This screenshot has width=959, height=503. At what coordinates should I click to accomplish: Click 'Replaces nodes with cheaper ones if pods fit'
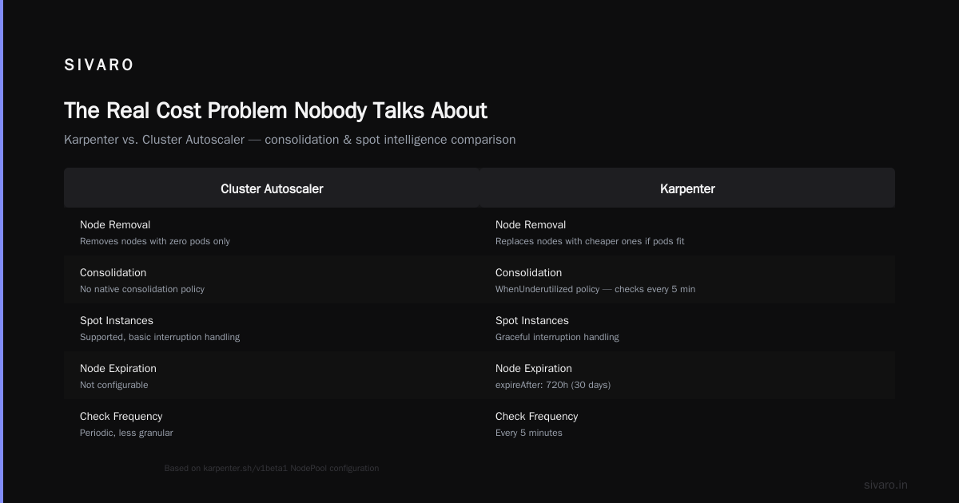(590, 241)
